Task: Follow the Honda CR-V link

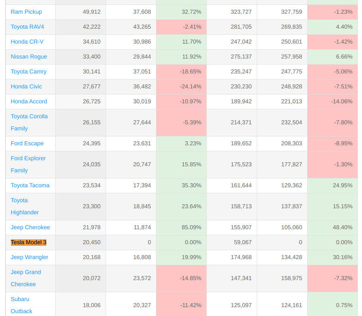Action: click(27, 42)
